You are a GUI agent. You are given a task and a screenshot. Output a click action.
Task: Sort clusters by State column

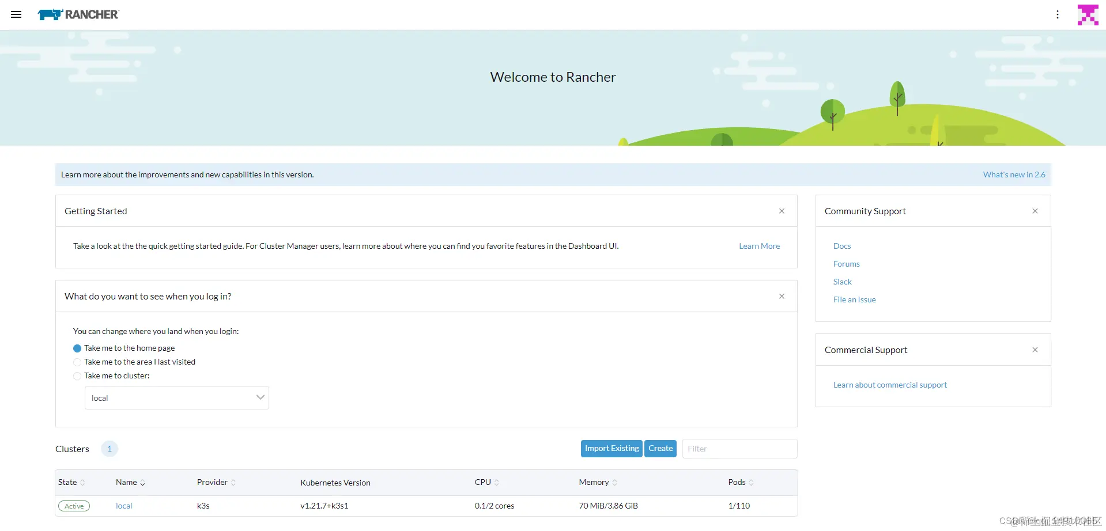coord(71,483)
